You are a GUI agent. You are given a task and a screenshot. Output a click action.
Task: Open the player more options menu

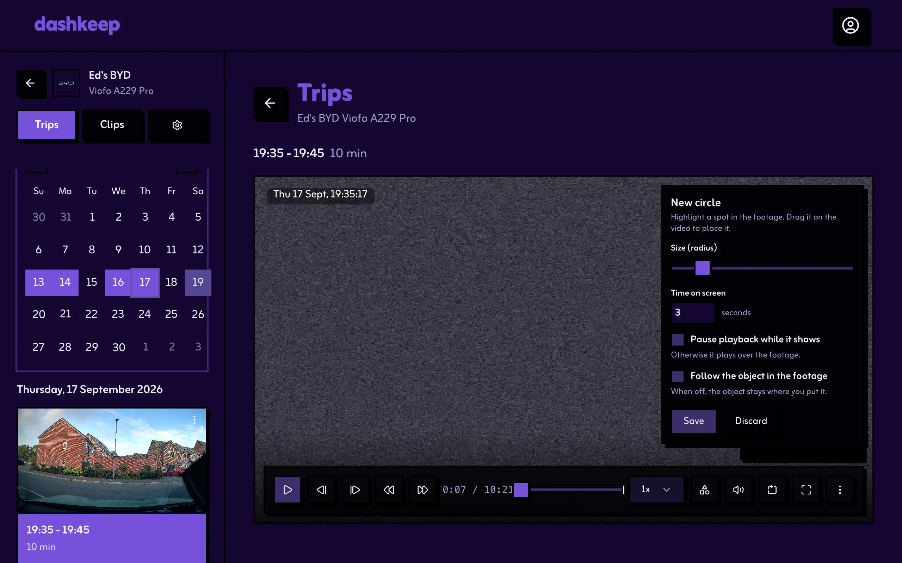click(840, 490)
